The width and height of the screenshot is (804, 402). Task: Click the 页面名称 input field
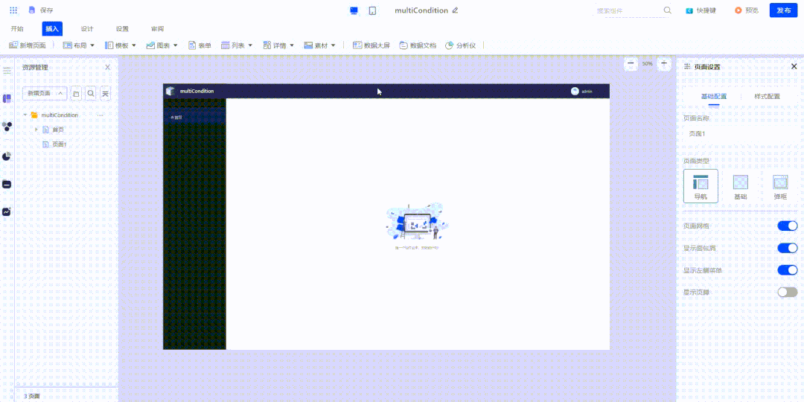click(x=741, y=134)
